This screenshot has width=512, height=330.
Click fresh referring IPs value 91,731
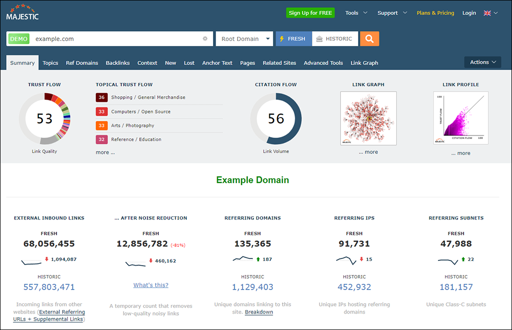coord(354,244)
